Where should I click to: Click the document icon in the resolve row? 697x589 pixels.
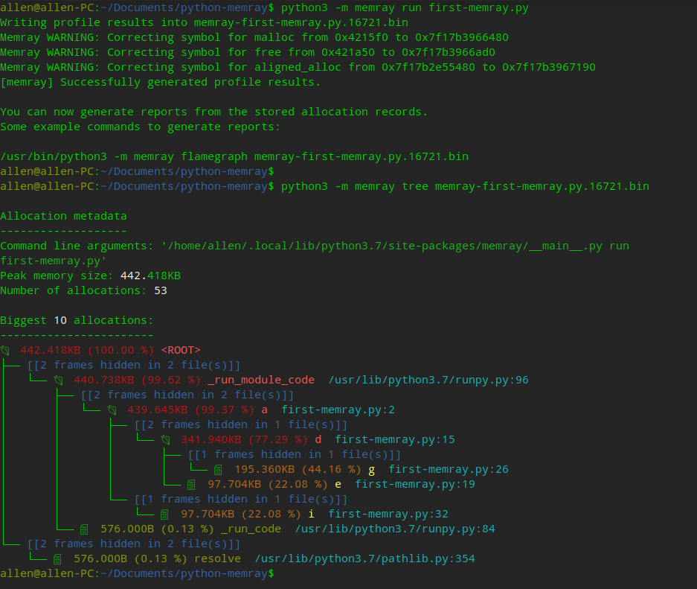pyautogui.click(x=57, y=559)
